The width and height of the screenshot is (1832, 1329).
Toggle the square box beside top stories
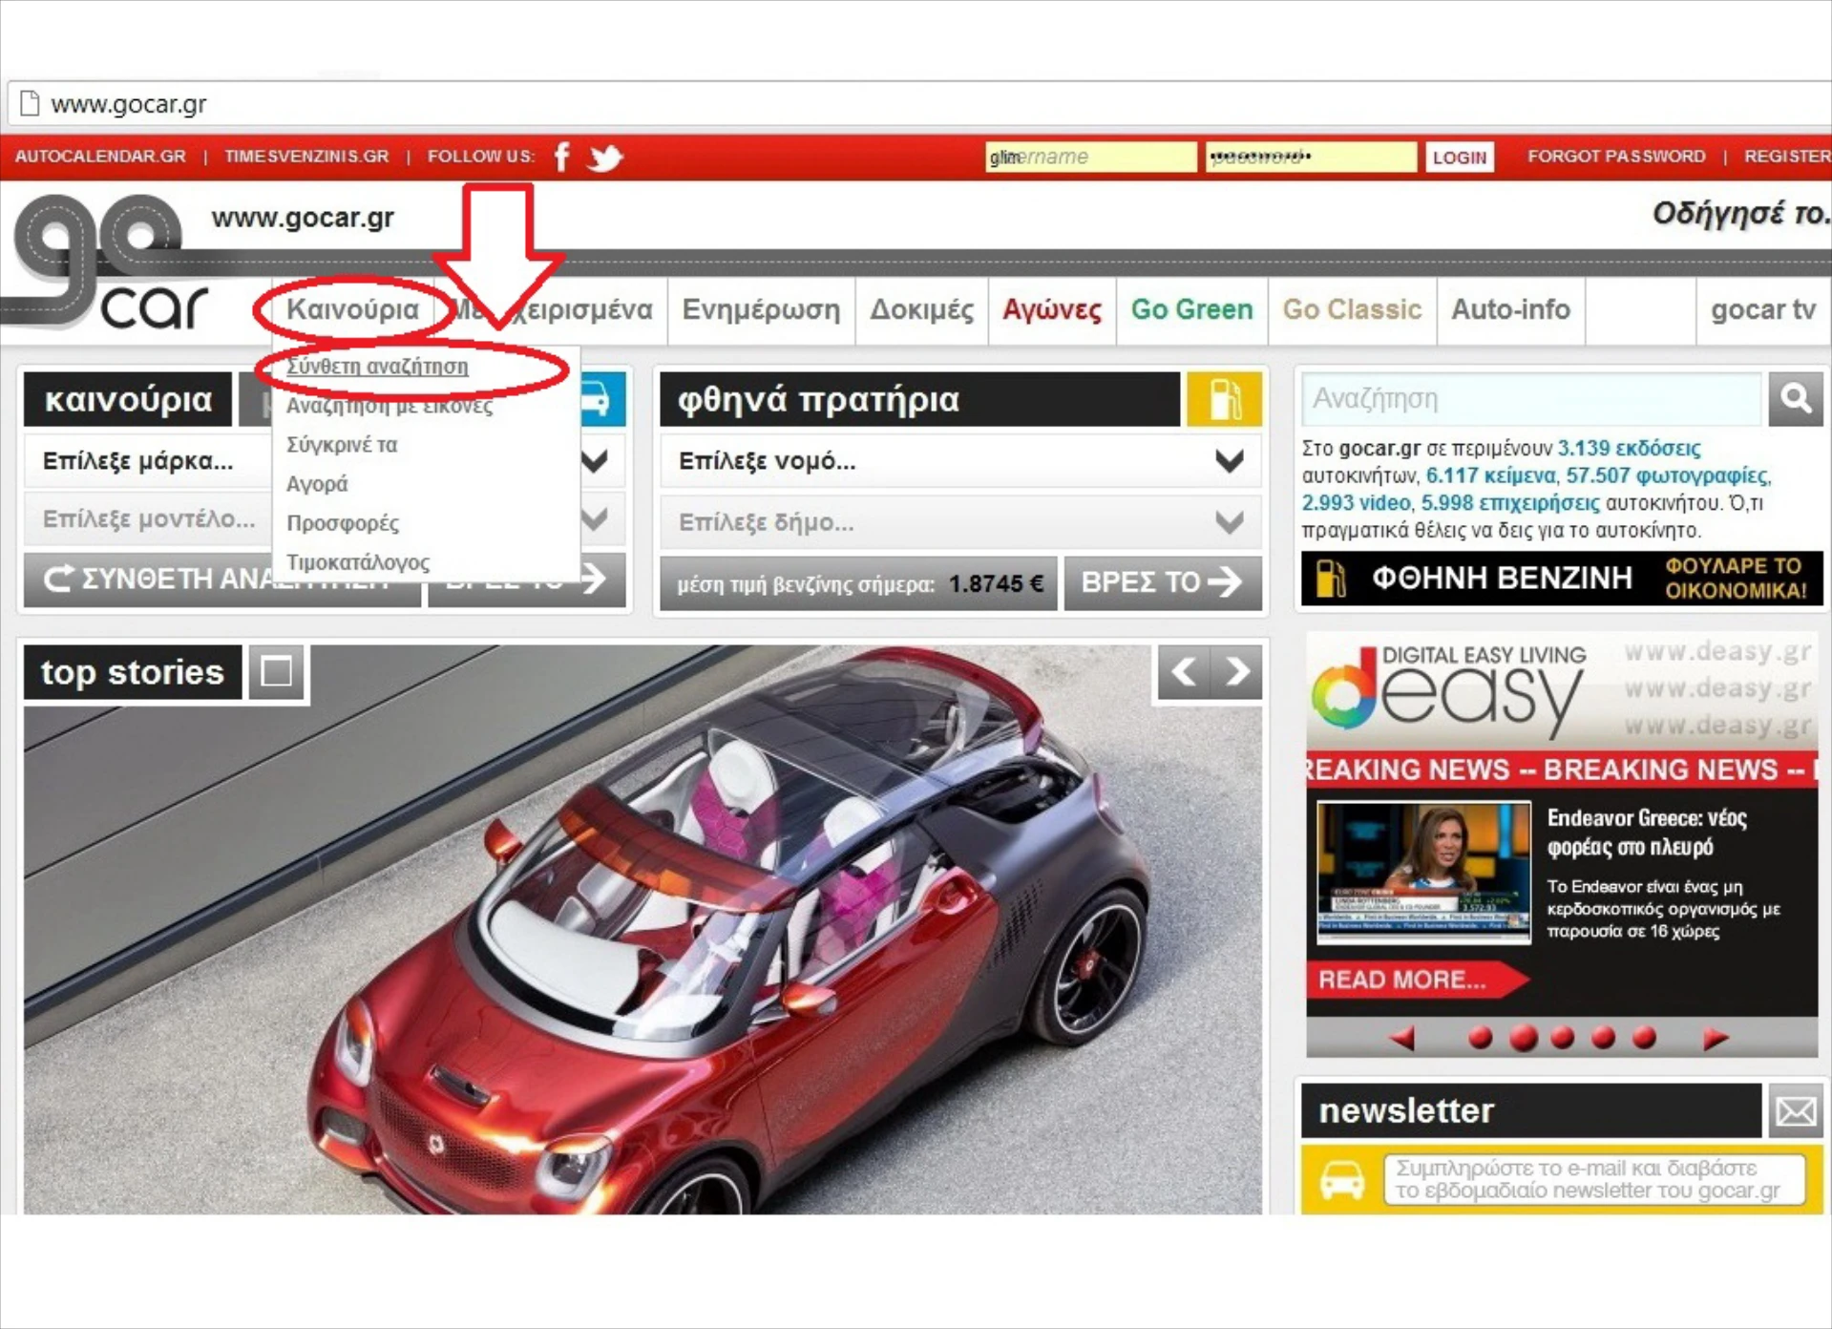click(x=277, y=672)
